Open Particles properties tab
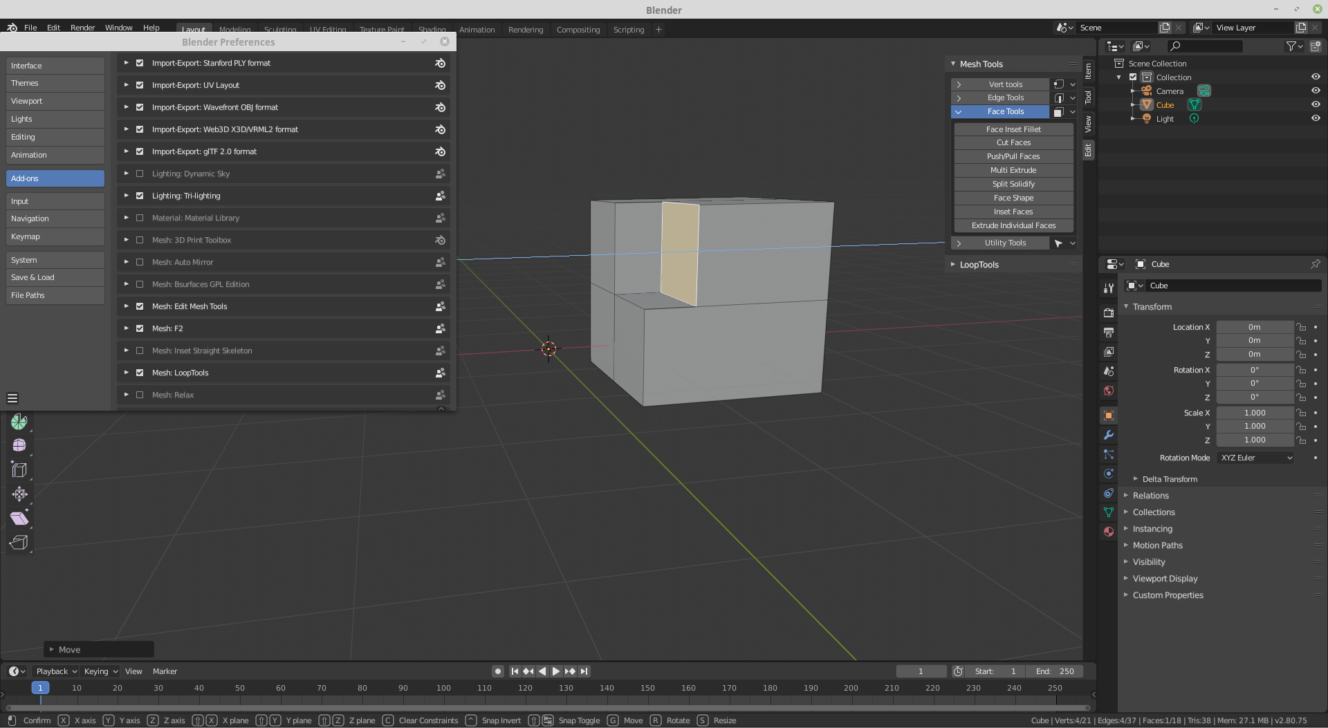Viewport: 1328px width, 728px height. [1109, 454]
